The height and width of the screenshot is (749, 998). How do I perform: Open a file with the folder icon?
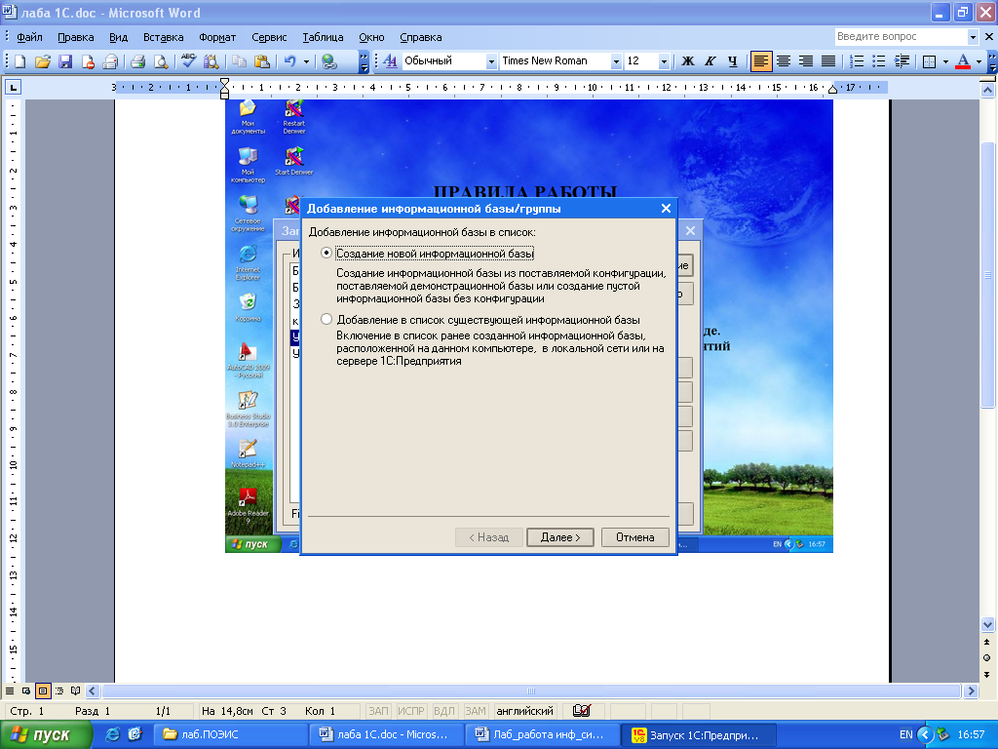[x=43, y=61]
